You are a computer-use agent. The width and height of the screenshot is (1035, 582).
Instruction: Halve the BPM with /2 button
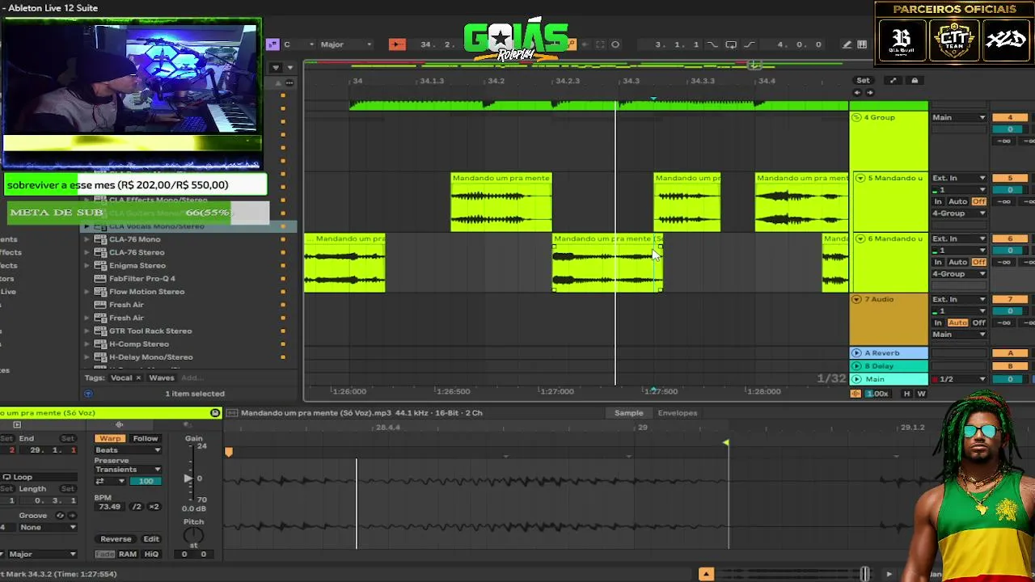click(x=137, y=507)
